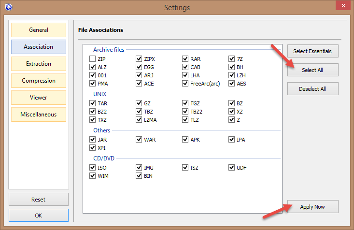354x230 pixels.
Task: Toggle the LZMA checkbox
Action: tap(139, 120)
